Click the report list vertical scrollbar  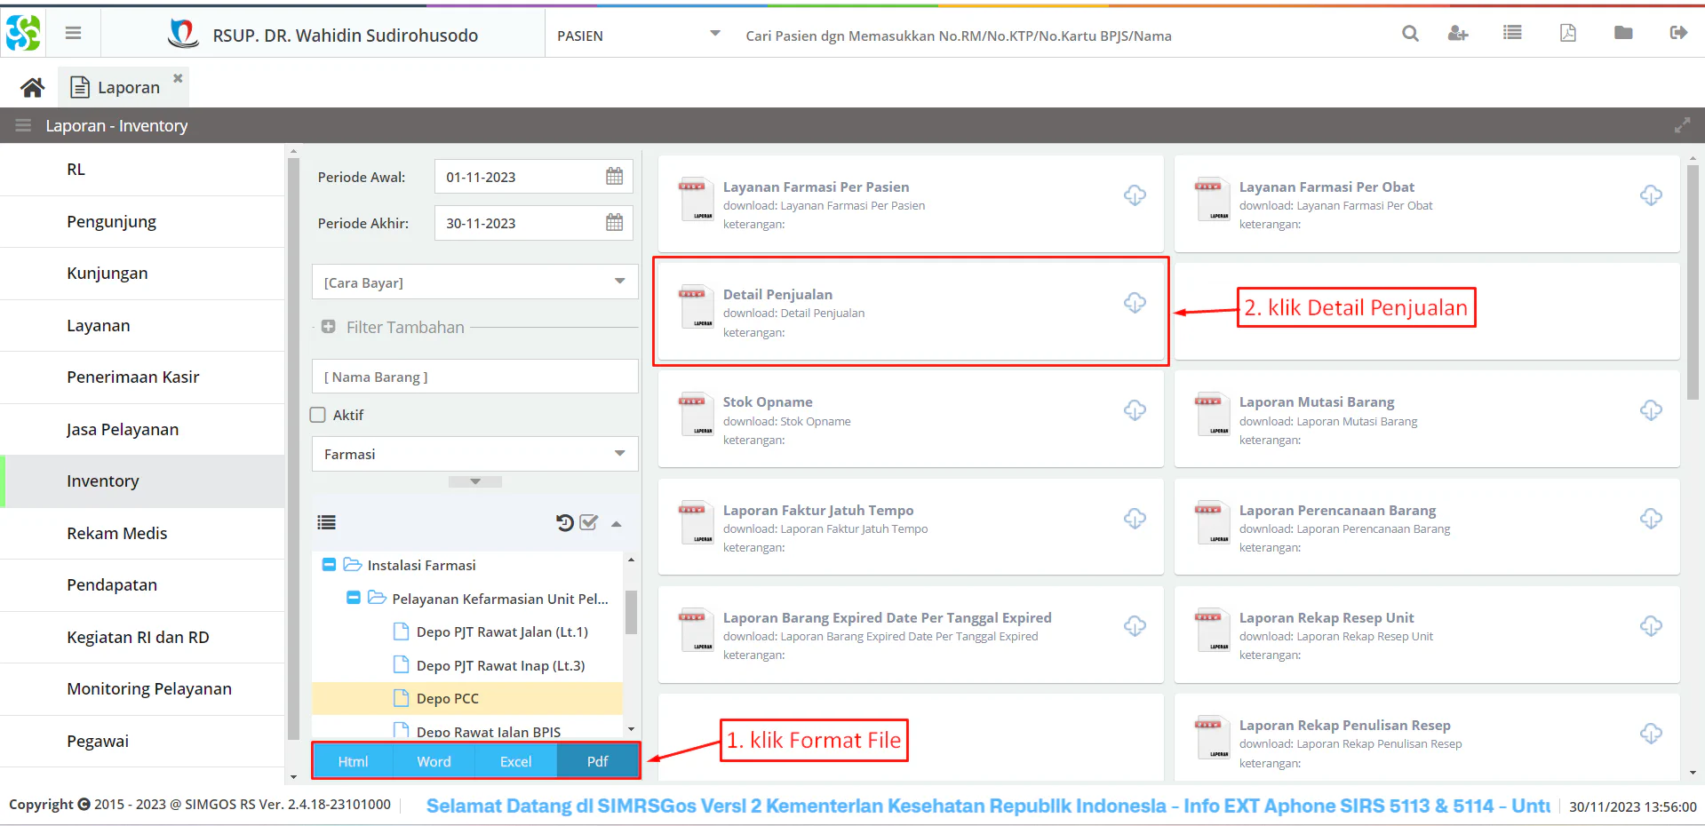[x=1693, y=282]
